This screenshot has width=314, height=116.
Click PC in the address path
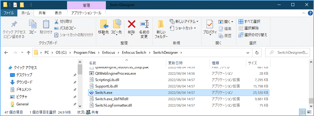point(47,53)
